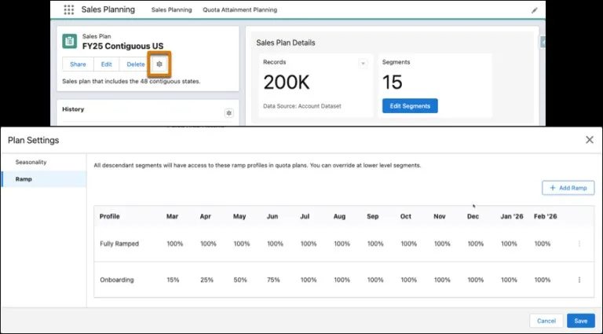This screenshot has width=603, height=334.
Task: Click the Add Ramp button
Action: tap(568, 188)
